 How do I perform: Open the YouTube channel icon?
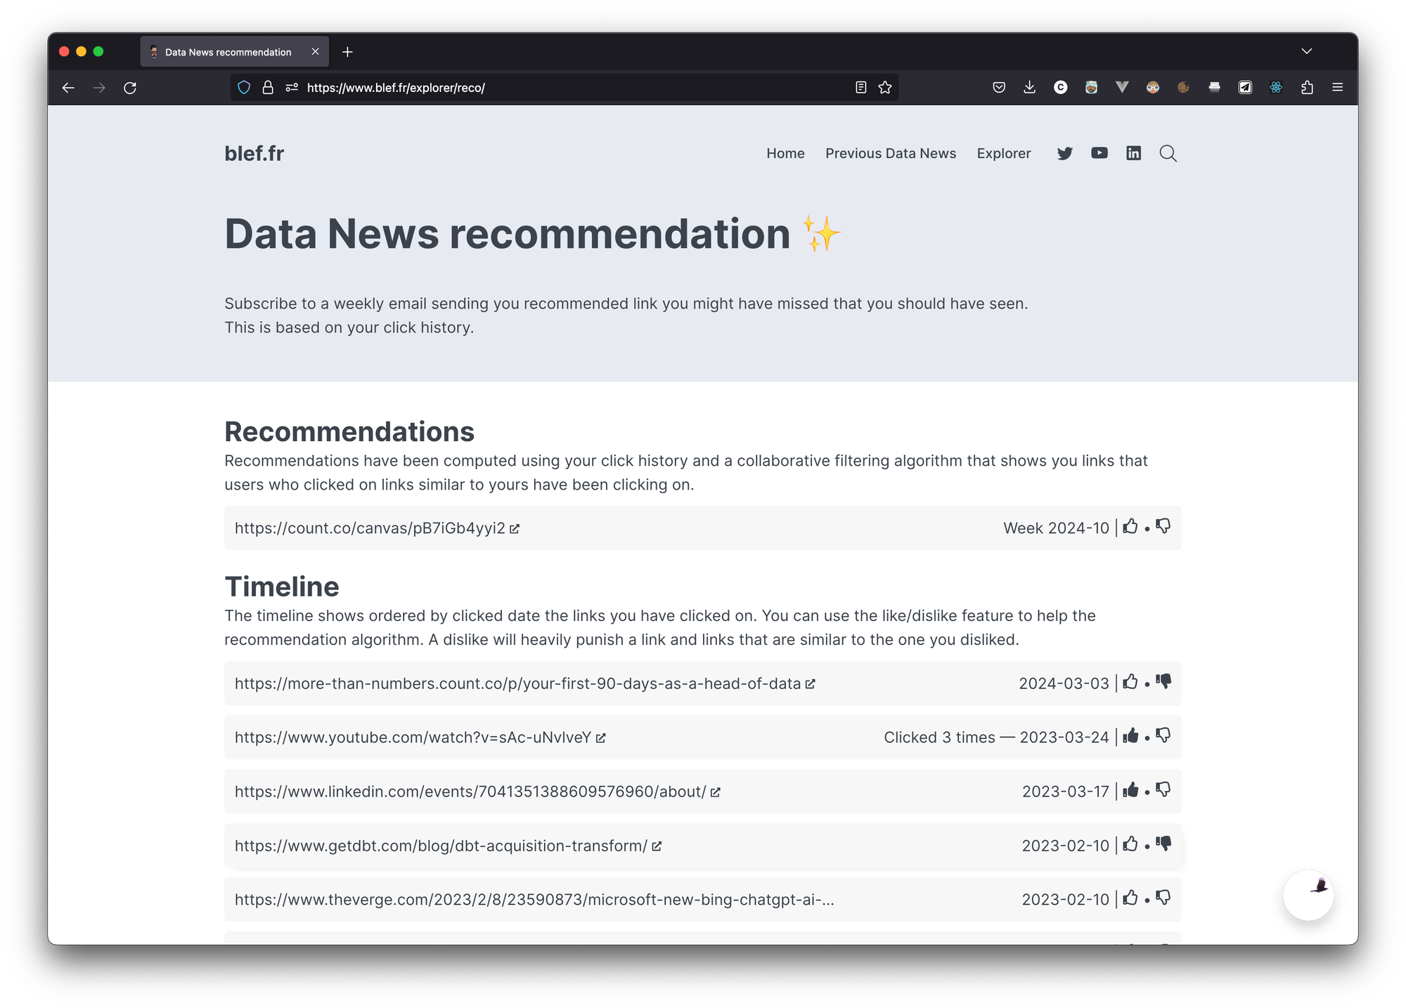pos(1099,153)
